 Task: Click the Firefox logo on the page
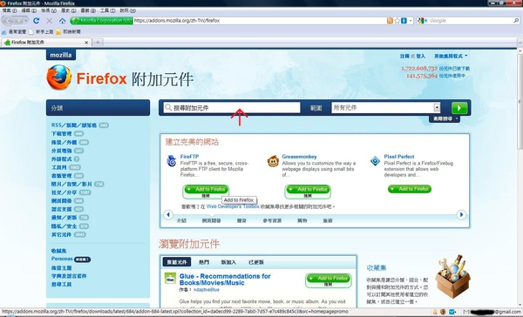click(59, 78)
